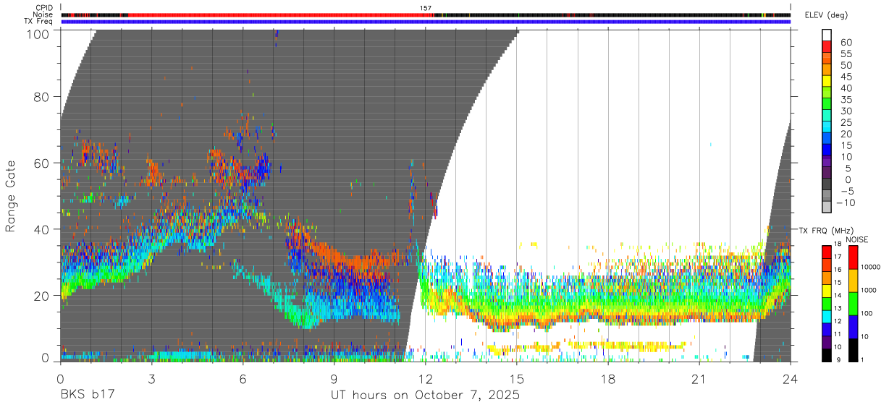Click the 40 tick on Range Gate axis

(x=43, y=230)
